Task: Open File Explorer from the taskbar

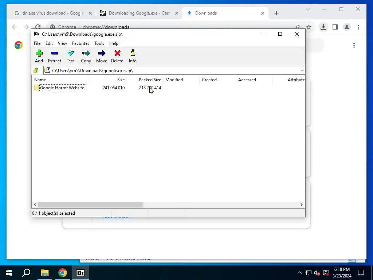Action: click(x=44, y=273)
